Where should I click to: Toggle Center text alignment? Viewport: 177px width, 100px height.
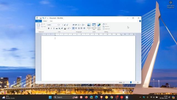point(76,28)
